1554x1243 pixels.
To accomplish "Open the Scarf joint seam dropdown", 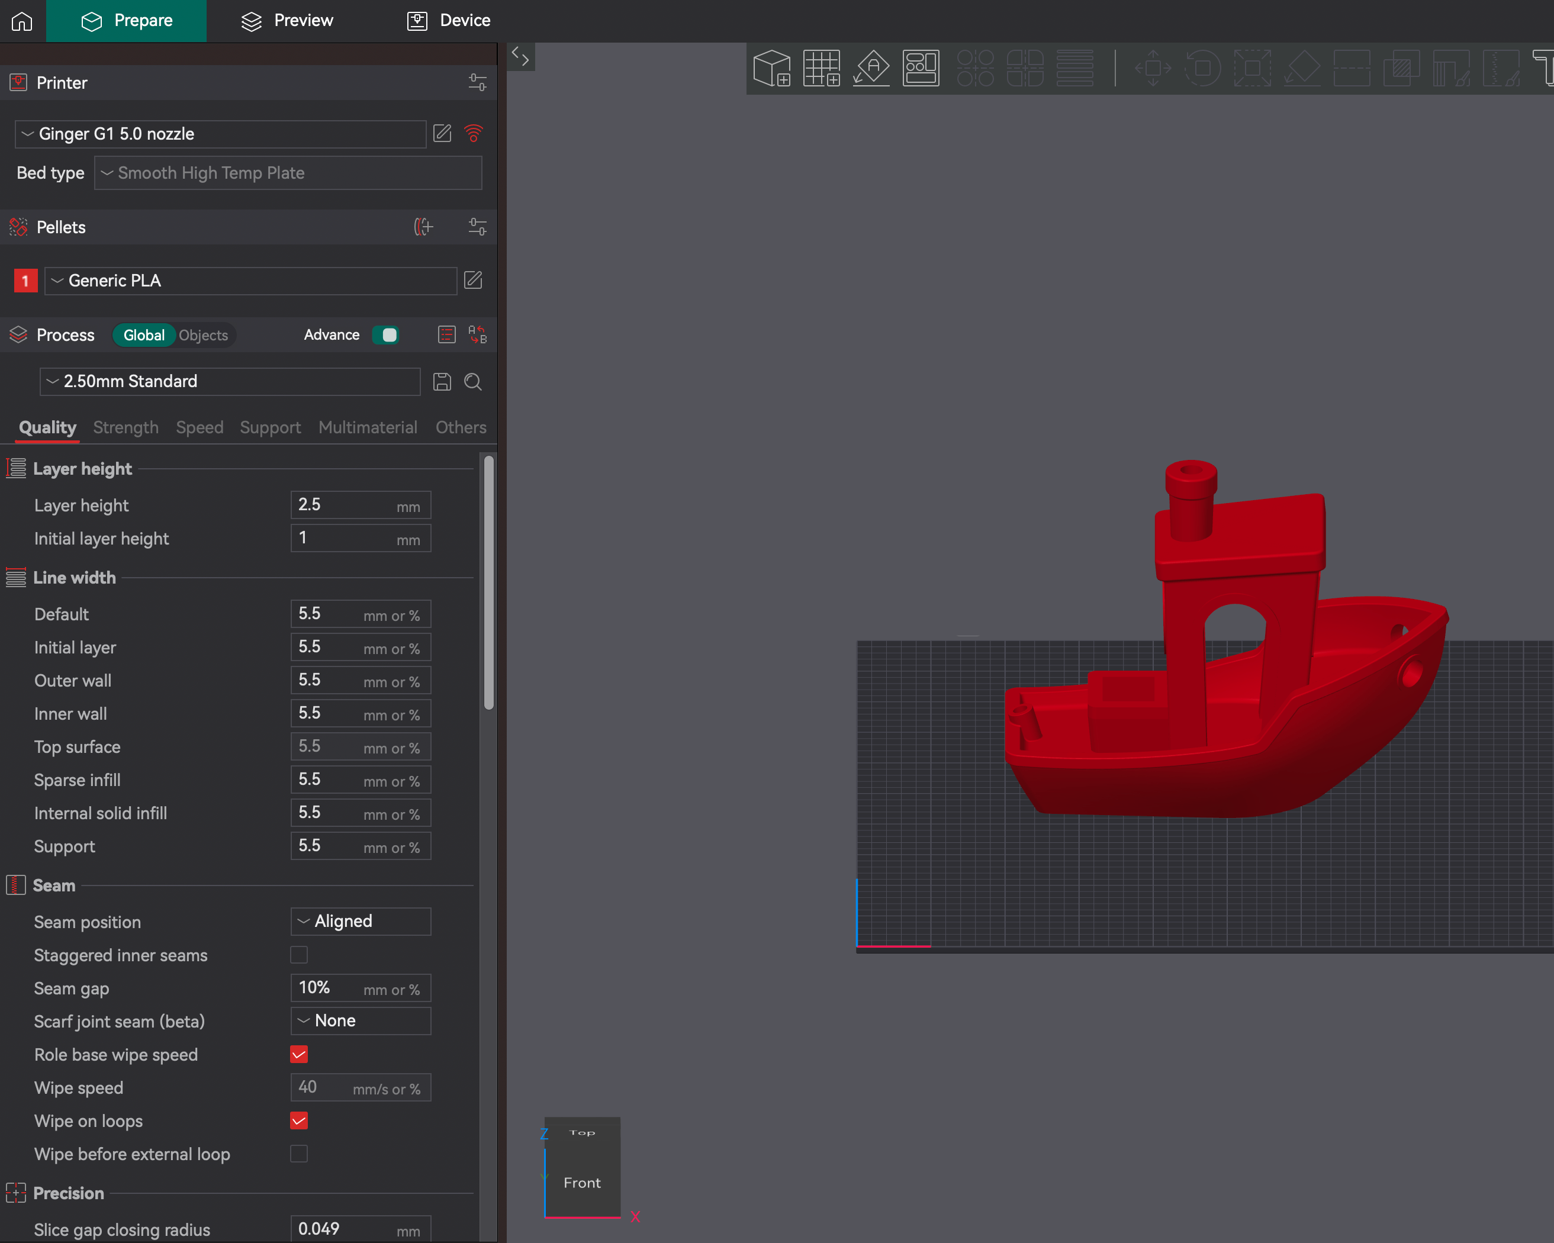I will point(361,1021).
